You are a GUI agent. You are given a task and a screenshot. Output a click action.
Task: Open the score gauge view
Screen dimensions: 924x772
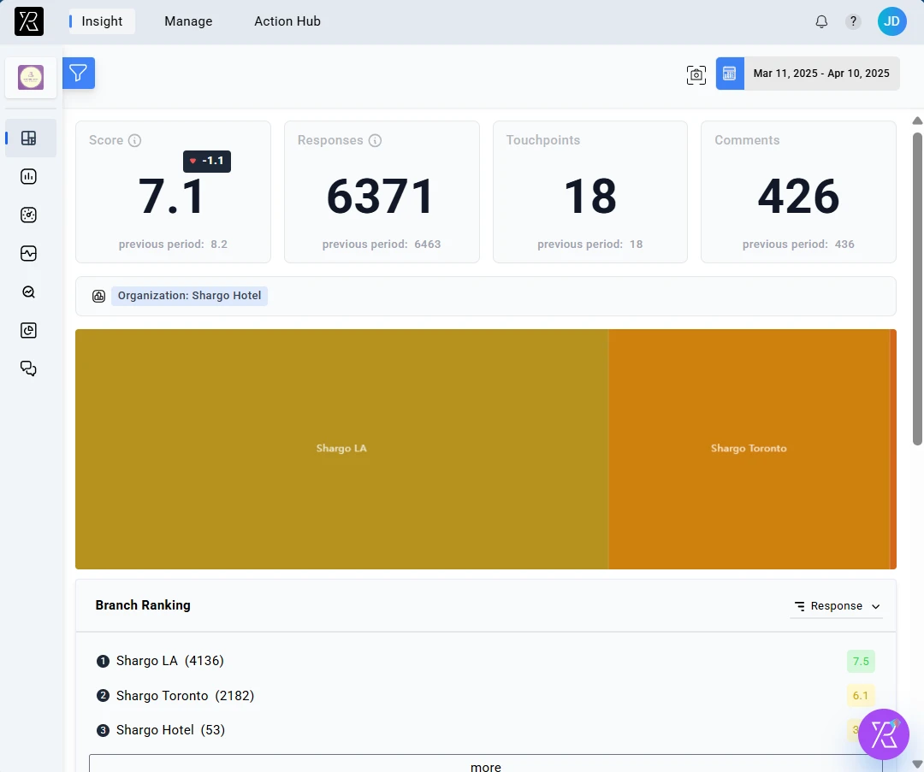click(28, 215)
